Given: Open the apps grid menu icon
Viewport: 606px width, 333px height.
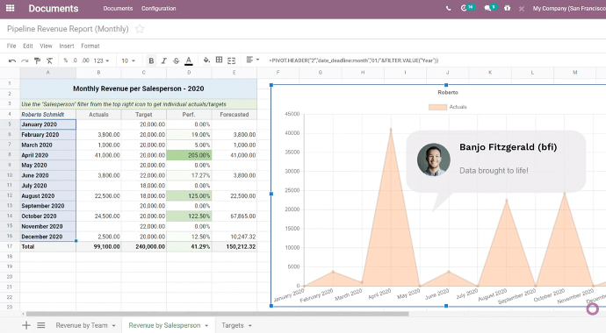Looking at the screenshot, I should click(x=11, y=8).
